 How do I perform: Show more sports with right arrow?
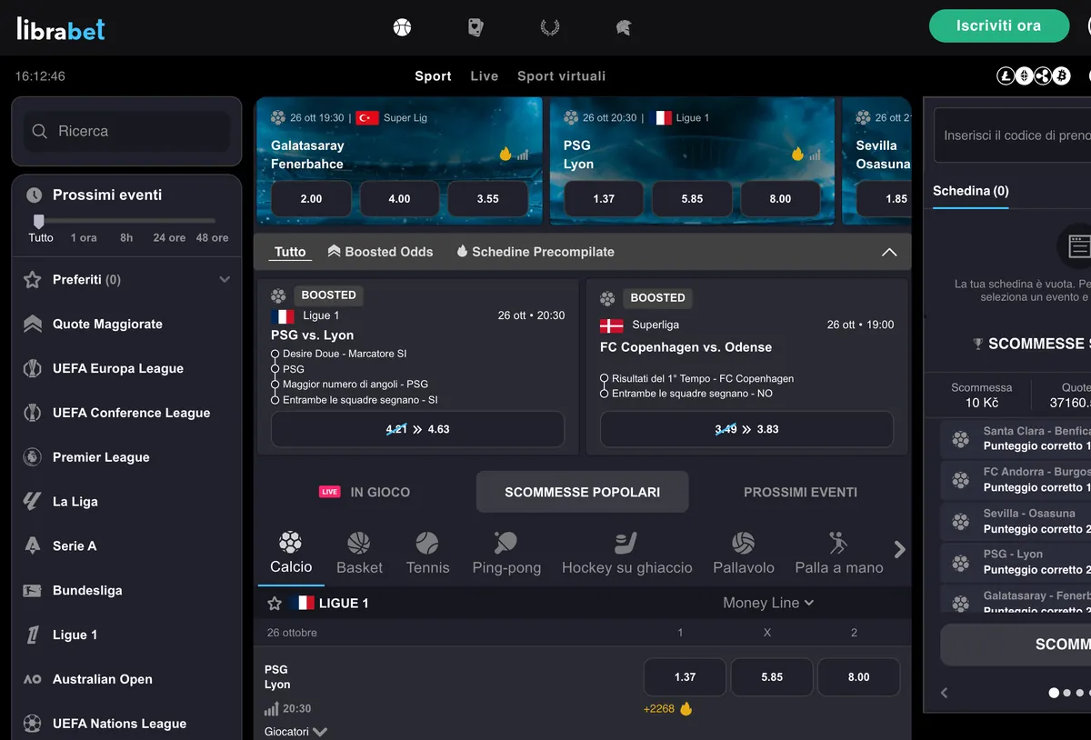click(899, 549)
